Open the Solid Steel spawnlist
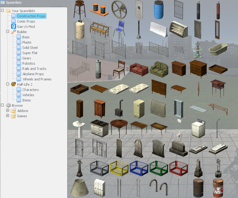Screen dimensions: 238x198 [x=30, y=48]
